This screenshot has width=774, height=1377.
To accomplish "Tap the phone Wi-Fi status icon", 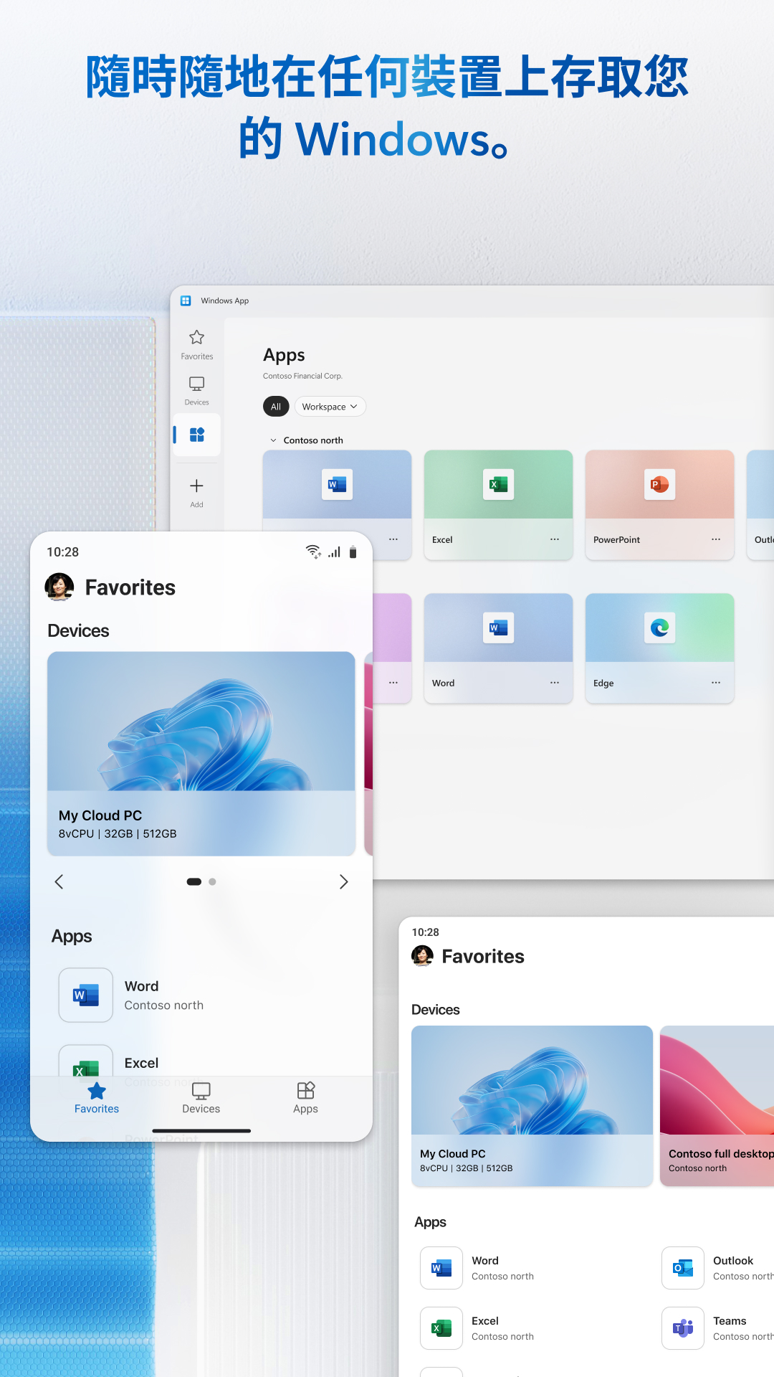I will [x=313, y=552].
